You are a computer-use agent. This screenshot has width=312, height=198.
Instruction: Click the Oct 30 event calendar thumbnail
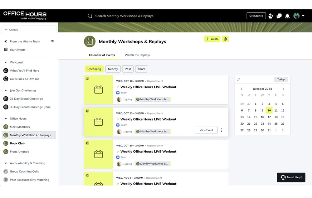pyautogui.click(x=98, y=154)
